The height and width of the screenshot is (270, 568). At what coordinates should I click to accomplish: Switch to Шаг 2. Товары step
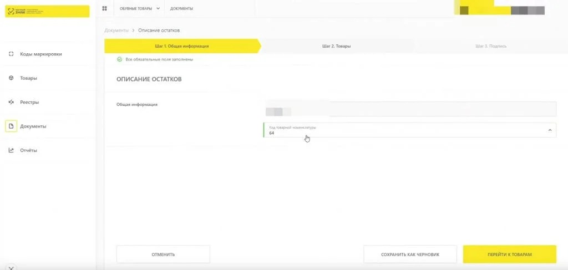pos(337,46)
